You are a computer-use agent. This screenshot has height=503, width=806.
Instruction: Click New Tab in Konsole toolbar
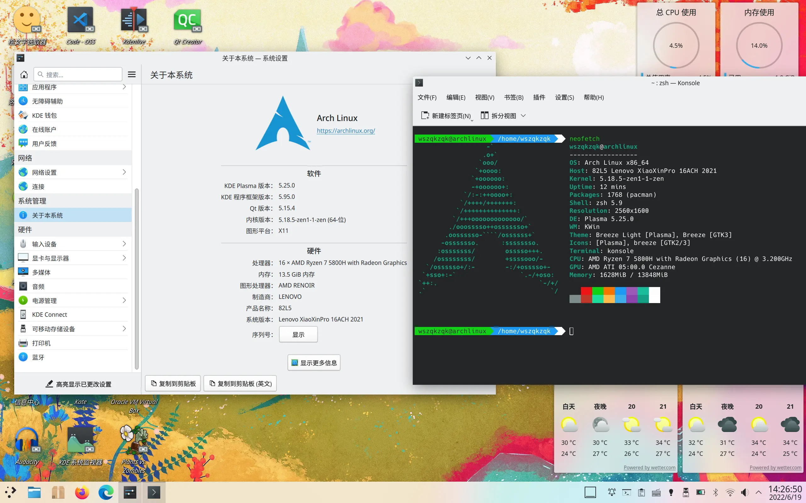pyautogui.click(x=446, y=116)
